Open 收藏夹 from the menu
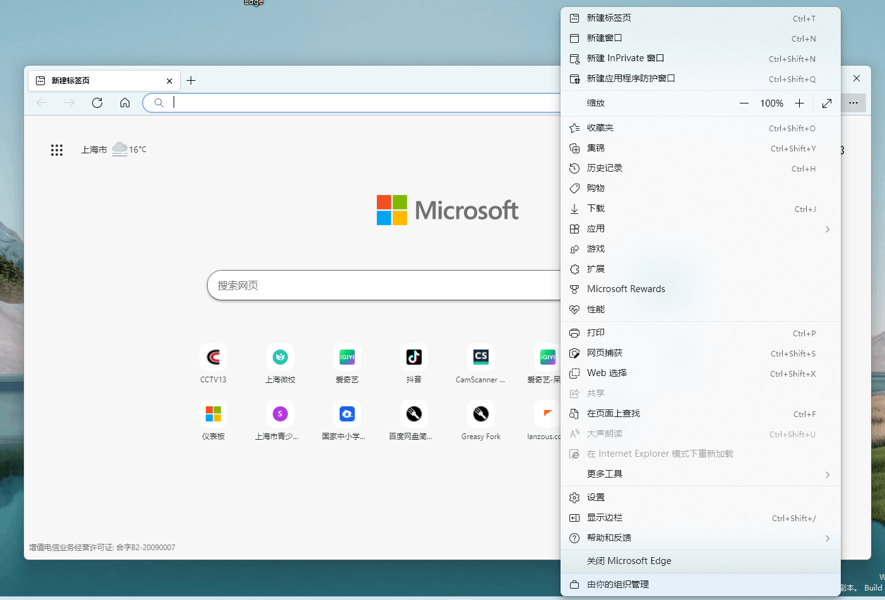885x600 pixels. 701,128
